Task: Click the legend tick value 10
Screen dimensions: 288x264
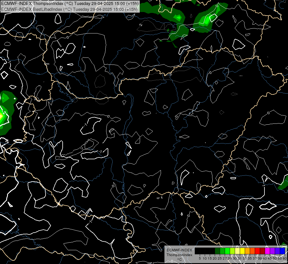Action: [x=205, y=258]
